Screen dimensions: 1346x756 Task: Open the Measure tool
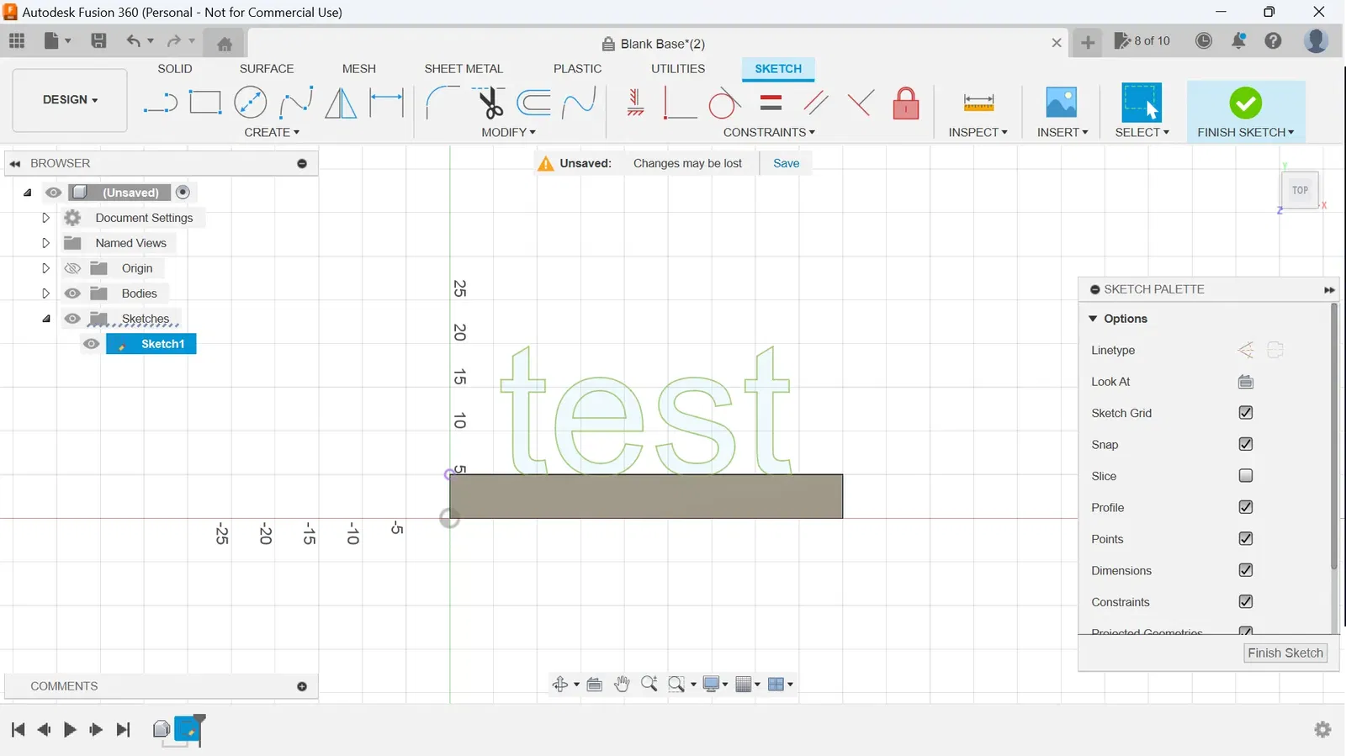(x=978, y=103)
